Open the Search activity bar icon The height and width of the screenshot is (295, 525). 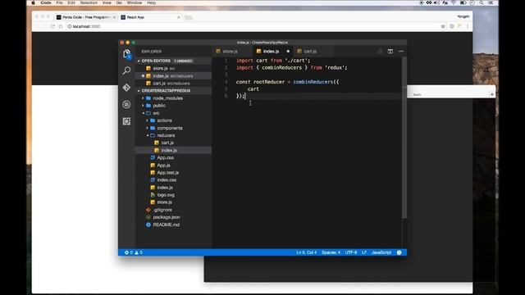click(x=126, y=70)
